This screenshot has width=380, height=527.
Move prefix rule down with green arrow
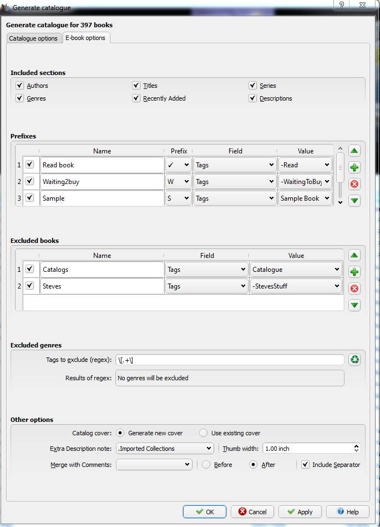tap(354, 201)
